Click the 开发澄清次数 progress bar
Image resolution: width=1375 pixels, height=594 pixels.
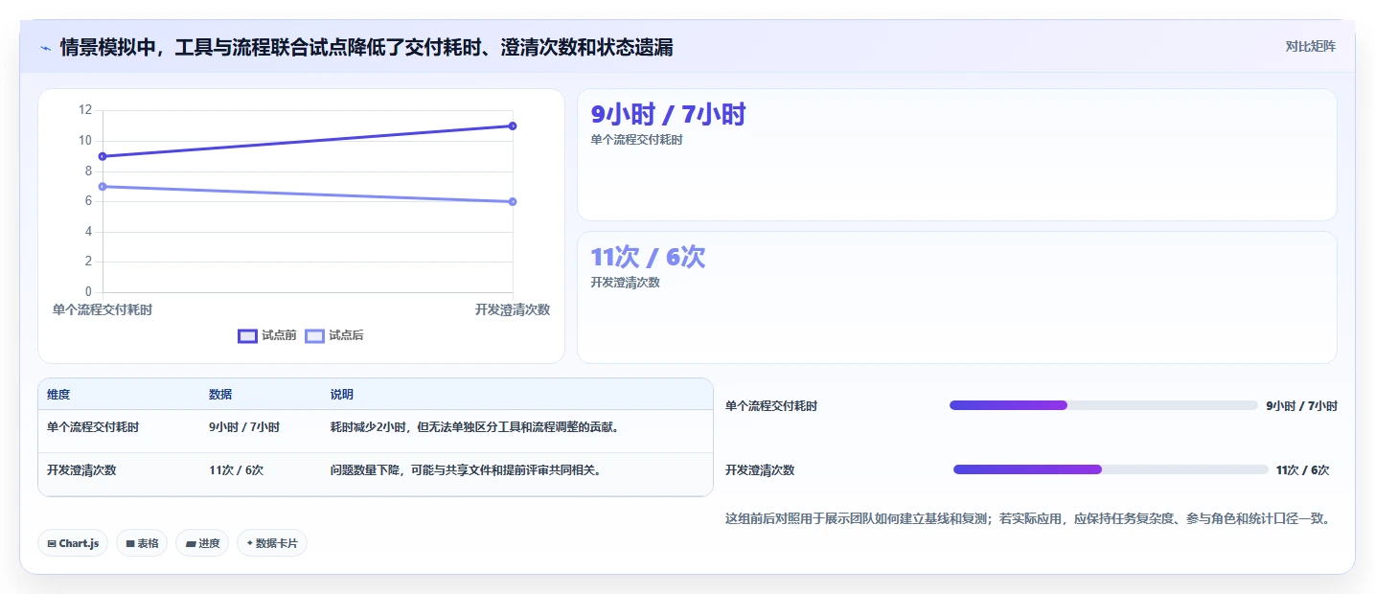(x=1111, y=469)
